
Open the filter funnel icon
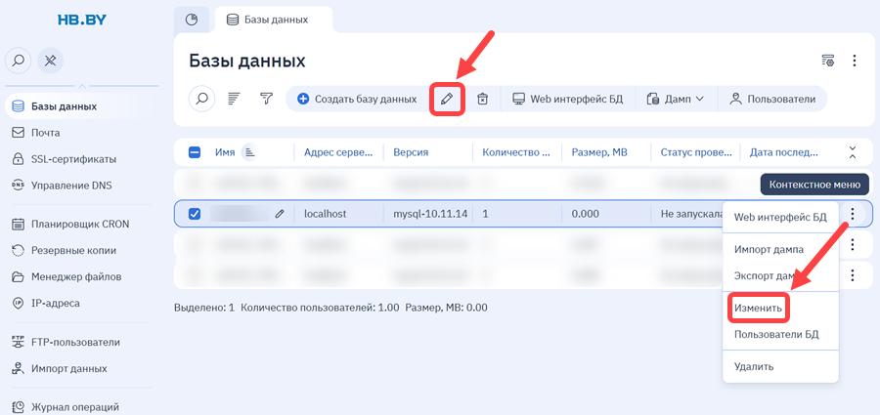coord(266,99)
